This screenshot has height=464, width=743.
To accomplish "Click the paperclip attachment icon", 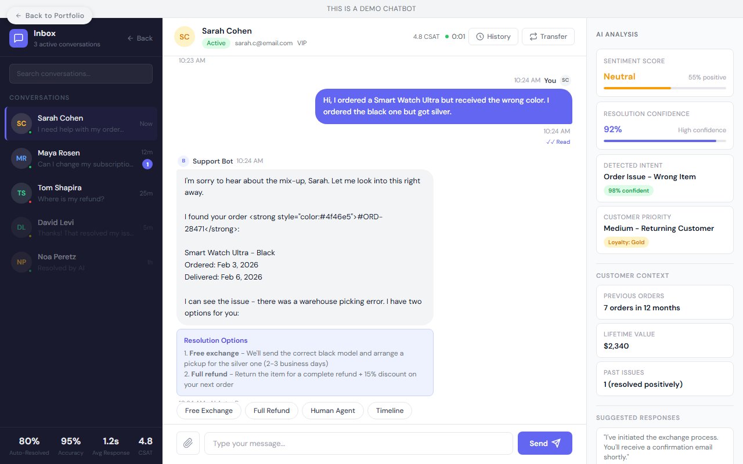I will (188, 443).
